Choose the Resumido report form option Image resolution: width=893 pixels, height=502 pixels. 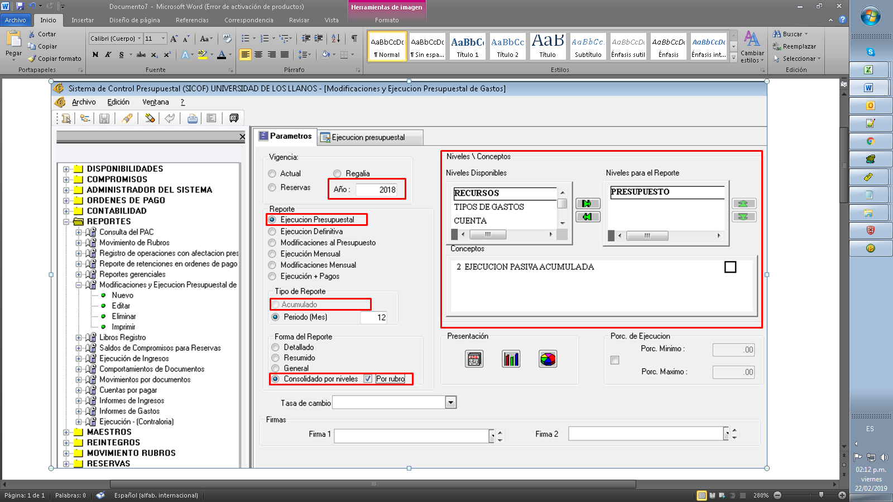tap(275, 358)
